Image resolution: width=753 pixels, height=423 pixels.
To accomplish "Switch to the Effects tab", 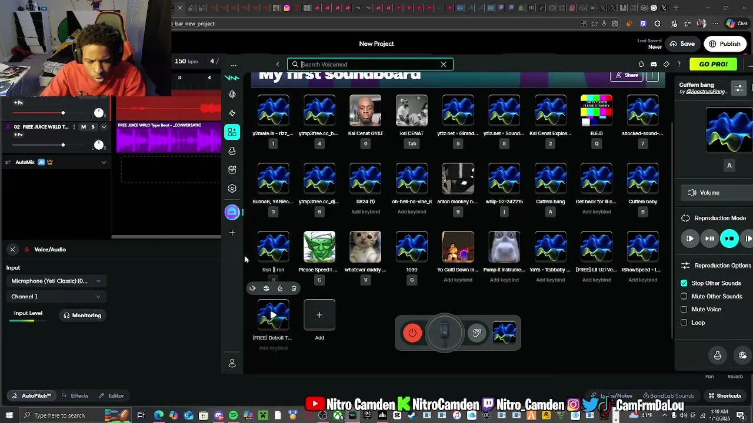I will coord(75,396).
